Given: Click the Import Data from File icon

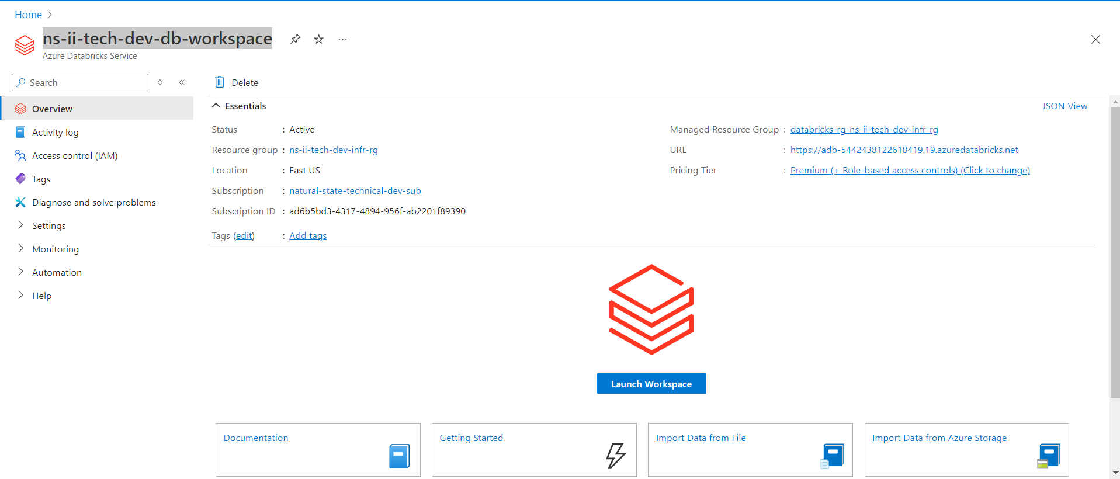Looking at the screenshot, I should [832, 456].
